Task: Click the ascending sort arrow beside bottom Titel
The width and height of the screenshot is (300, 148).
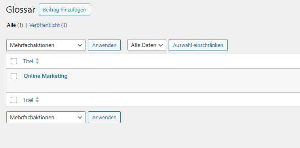Action: tap(37, 98)
